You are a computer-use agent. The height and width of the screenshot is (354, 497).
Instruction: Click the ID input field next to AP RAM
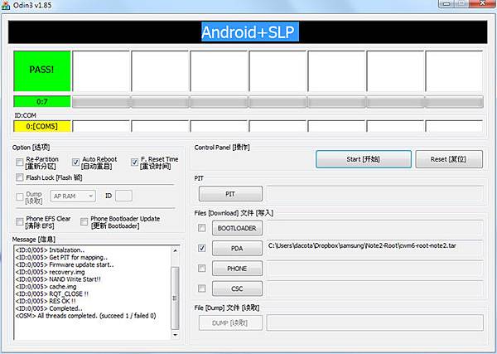(x=123, y=196)
